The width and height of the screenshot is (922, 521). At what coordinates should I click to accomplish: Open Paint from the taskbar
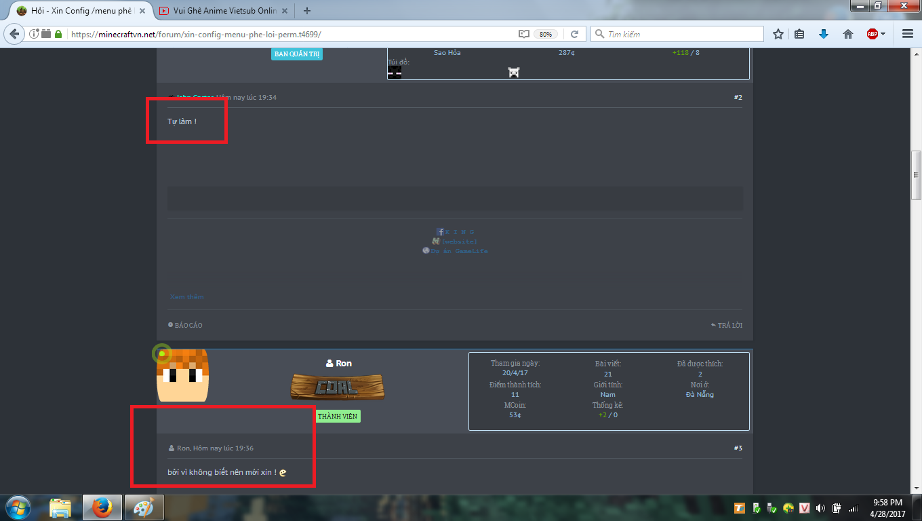[144, 507]
